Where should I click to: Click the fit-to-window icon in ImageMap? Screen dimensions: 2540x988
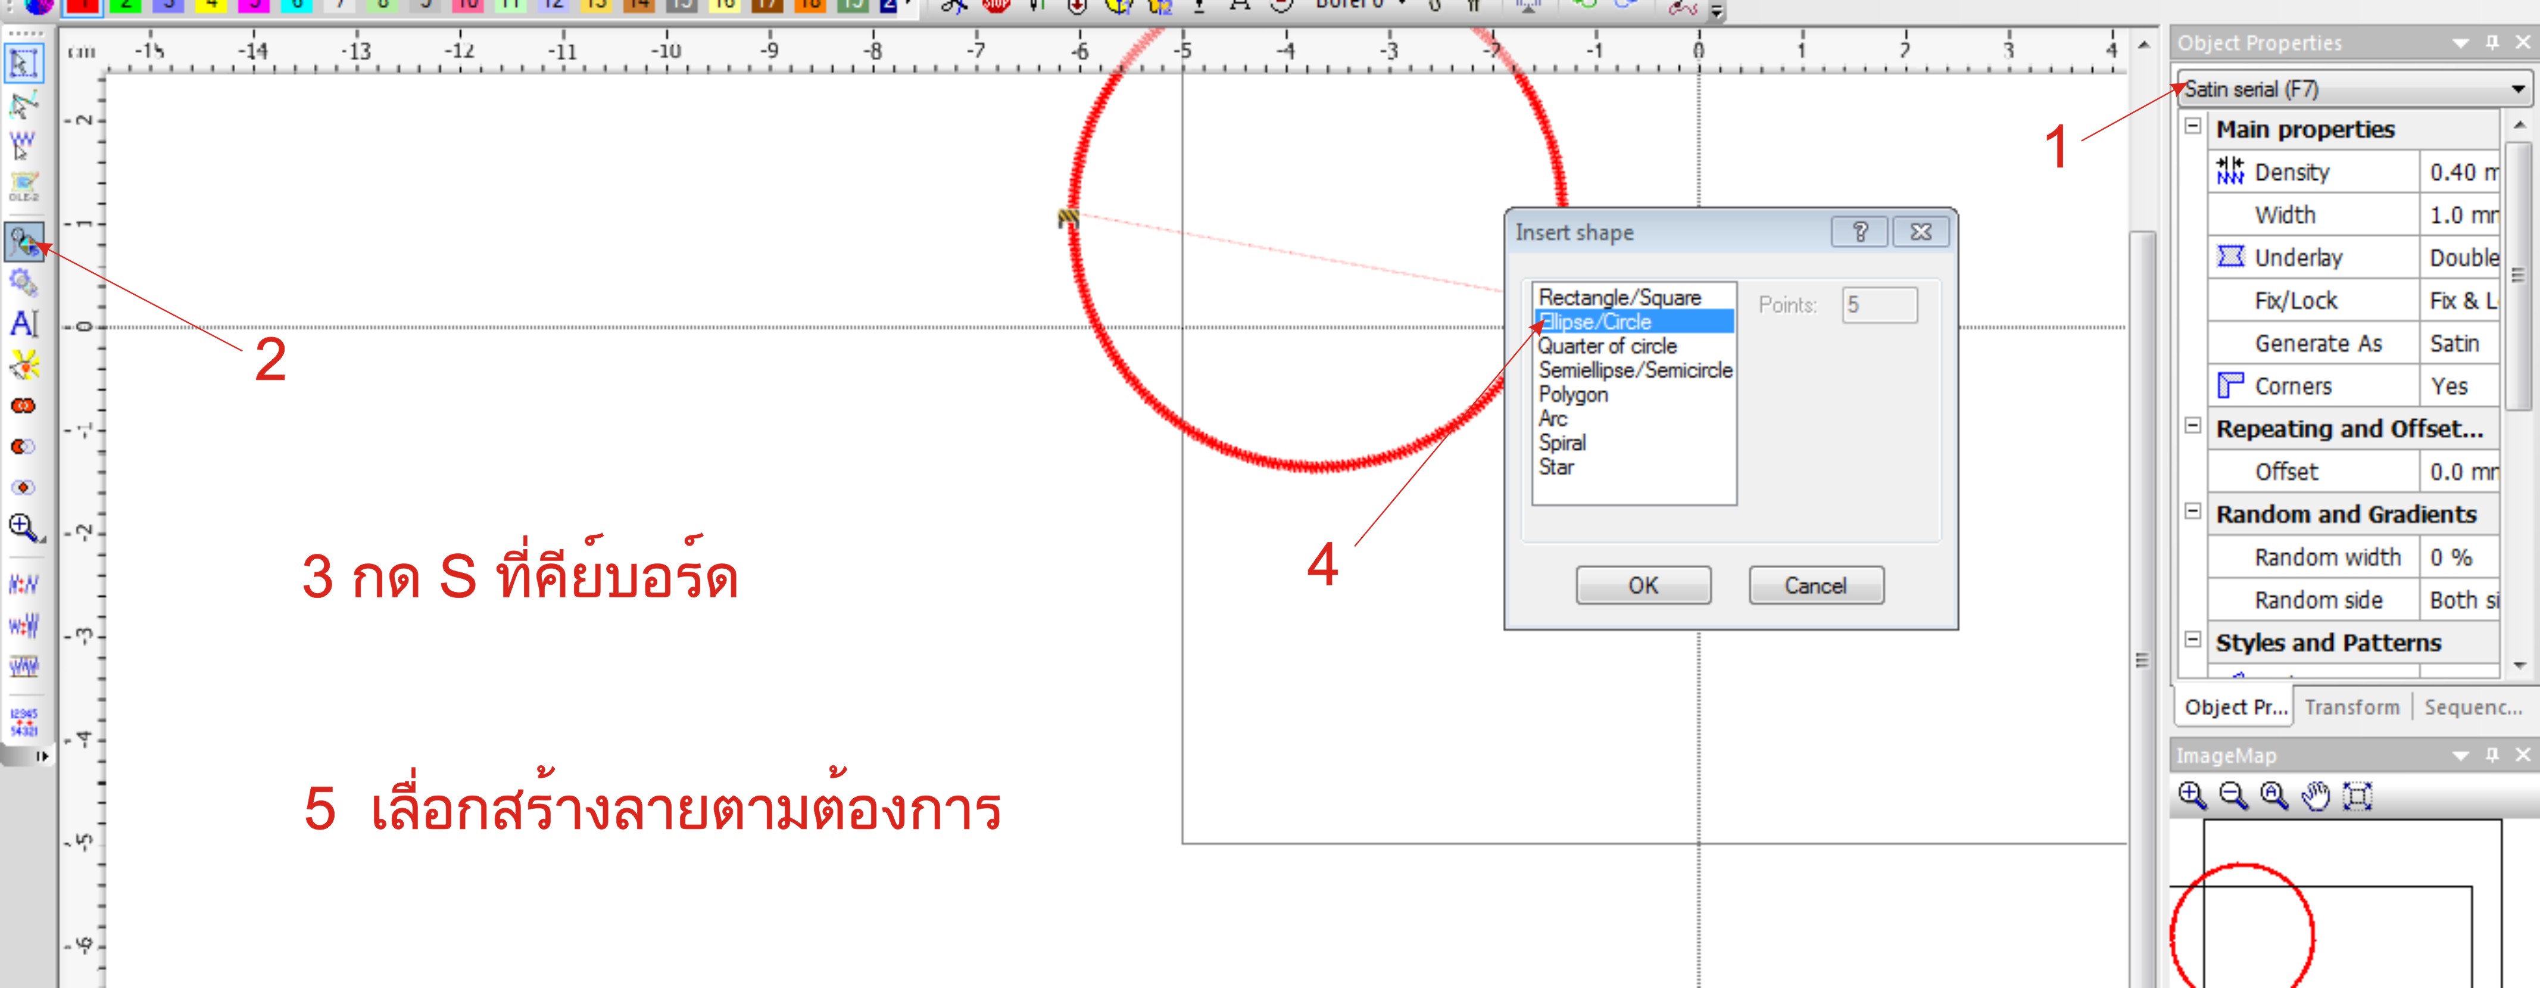[2357, 796]
